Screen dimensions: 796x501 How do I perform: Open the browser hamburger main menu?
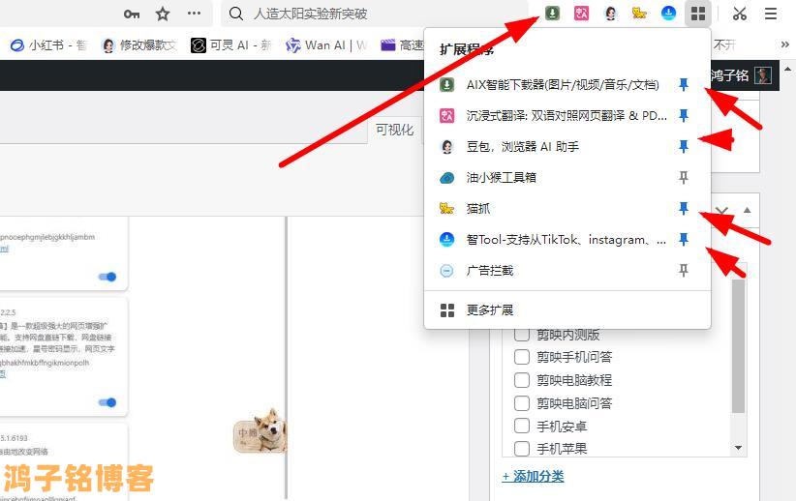[x=771, y=14]
